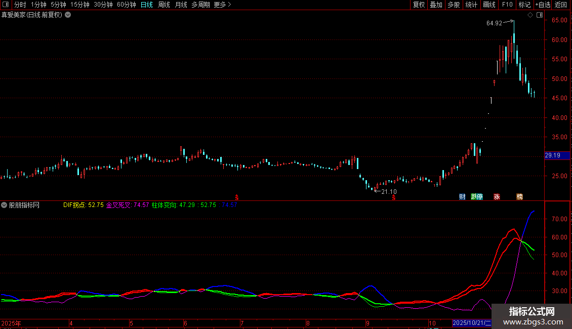This screenshot has width=572, height=329.
Task: Click the red S marker near July
Action: coord(237,197)
